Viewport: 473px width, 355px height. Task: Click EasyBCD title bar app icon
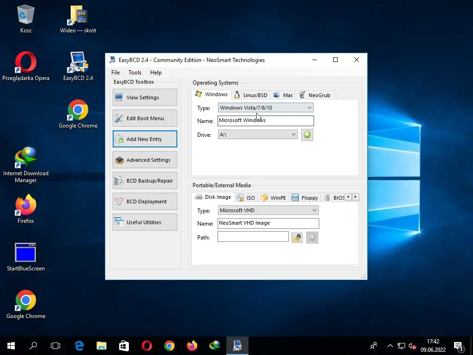coord(113,60)
